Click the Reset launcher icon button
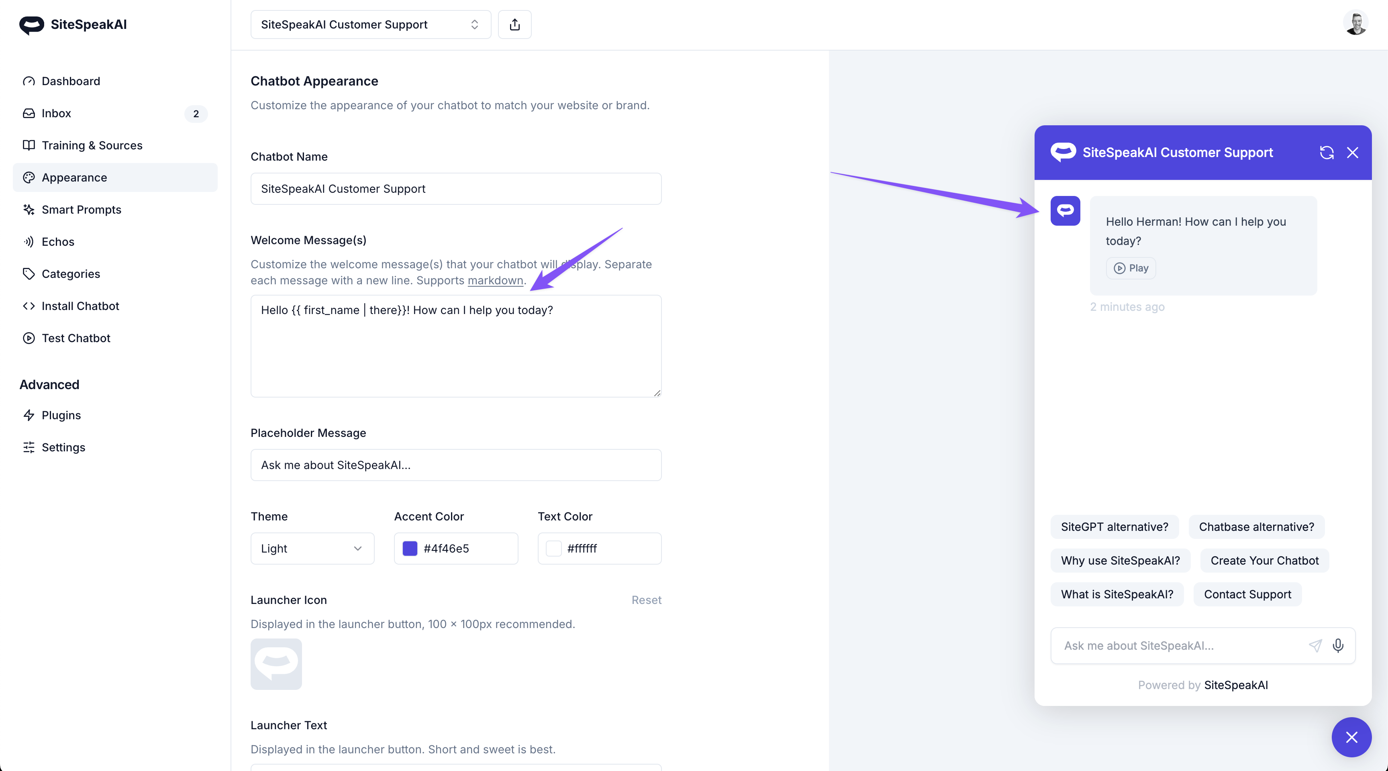 point(647,599)
